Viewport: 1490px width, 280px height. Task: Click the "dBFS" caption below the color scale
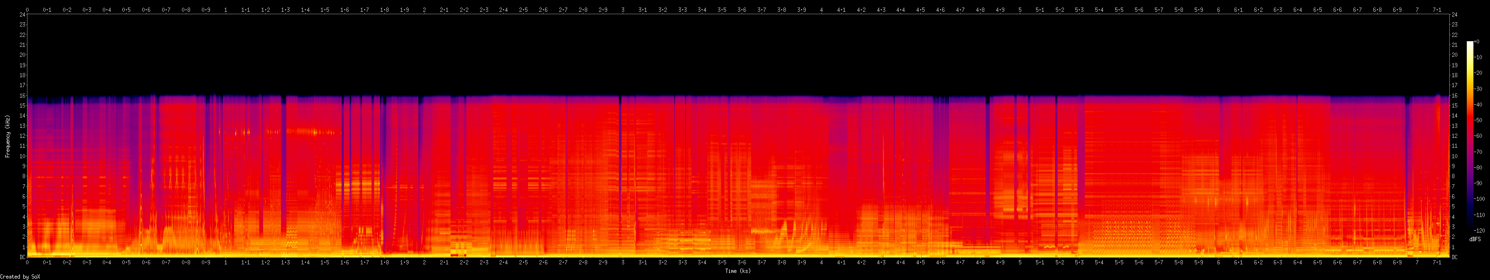[x=1475, y=239]
